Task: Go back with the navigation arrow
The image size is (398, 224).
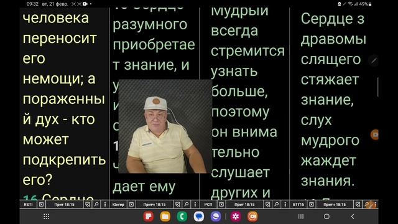Action: (x=353, y=217)
